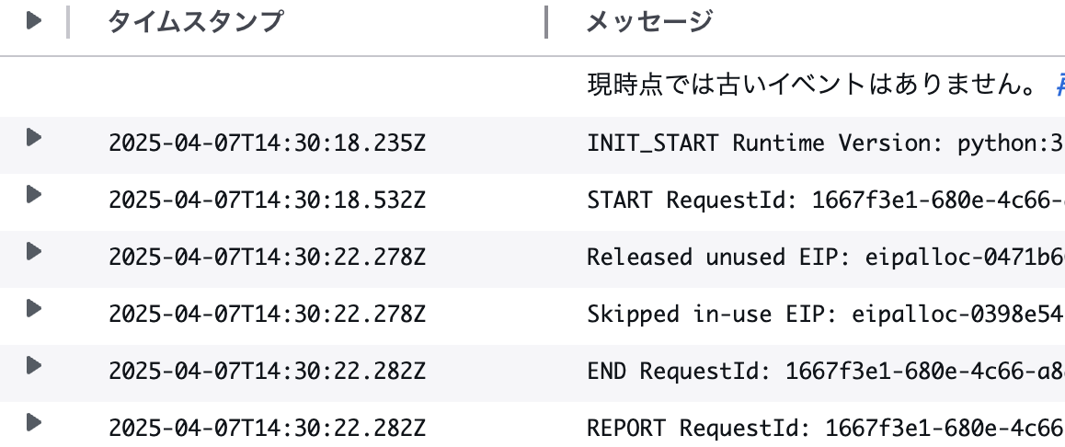Click REPORT RequestId message text
Image resolution: width=1065 pixels, height=447 pixels.
[826, 429]
